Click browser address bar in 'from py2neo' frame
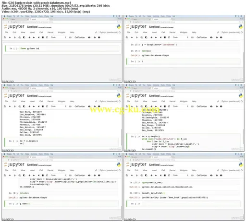The image size is (246, 222). coord(64,22)
